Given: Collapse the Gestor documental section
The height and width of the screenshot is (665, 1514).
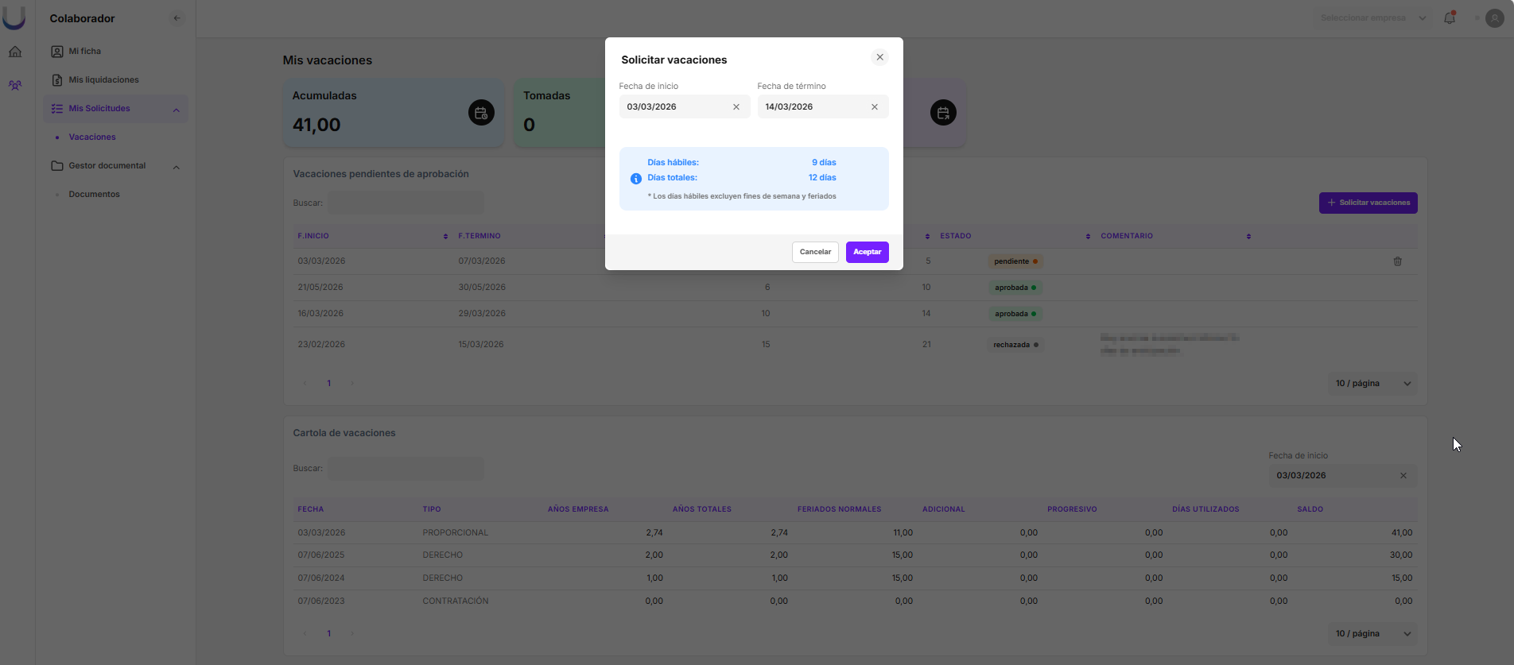Looking at the screenshot, I should coord(177,167).
